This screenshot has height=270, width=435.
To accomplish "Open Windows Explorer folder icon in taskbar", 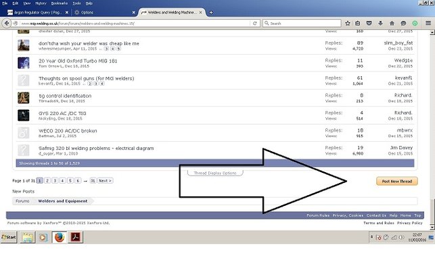I will [27, 238].
